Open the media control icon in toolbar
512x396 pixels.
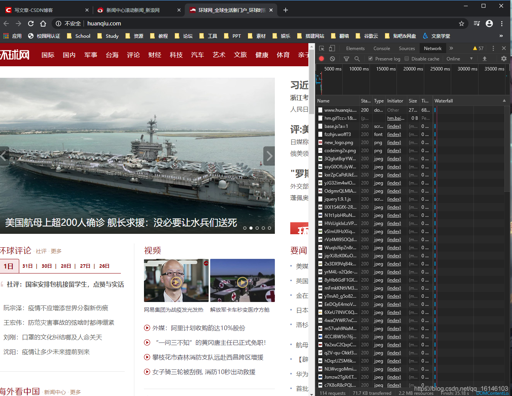click(x=477, y=23)
